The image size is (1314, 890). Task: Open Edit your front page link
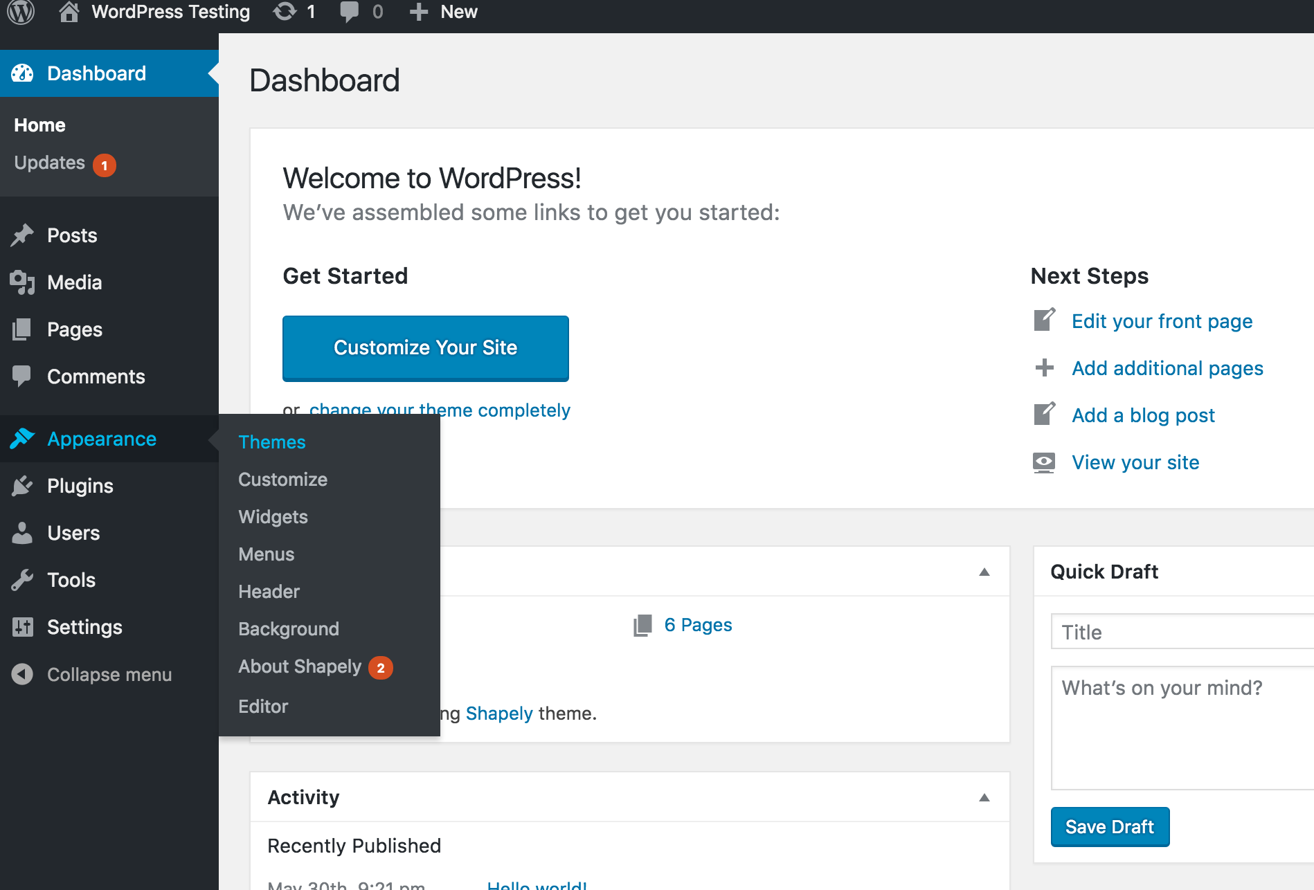[x=1162, y=321]
